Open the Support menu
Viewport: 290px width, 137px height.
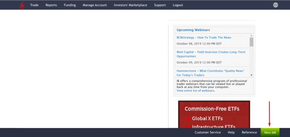coord(160,5)
